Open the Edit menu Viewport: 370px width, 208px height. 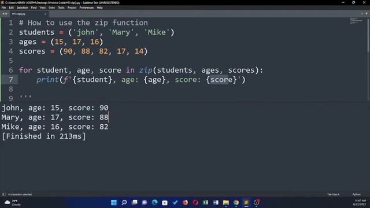(11, 8)
